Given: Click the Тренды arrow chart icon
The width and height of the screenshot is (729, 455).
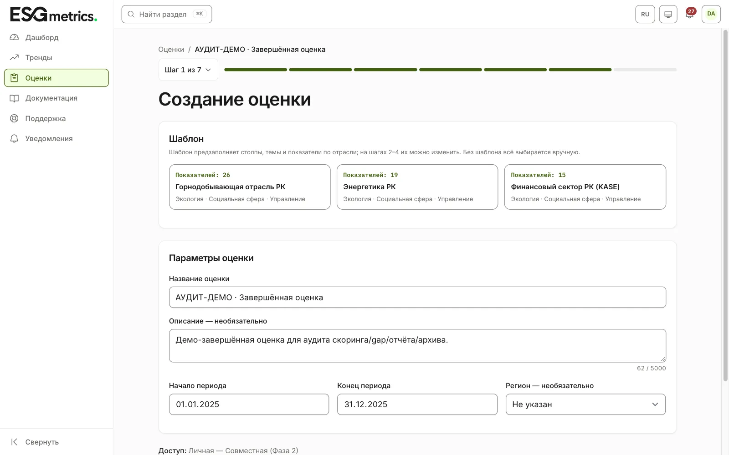Looking at the screenshot, I should click(x=14, y=57).
